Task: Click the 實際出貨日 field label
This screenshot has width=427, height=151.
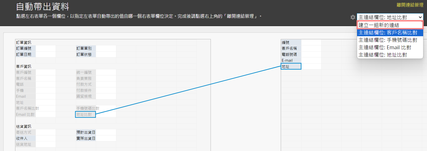Action: [86, 138]
